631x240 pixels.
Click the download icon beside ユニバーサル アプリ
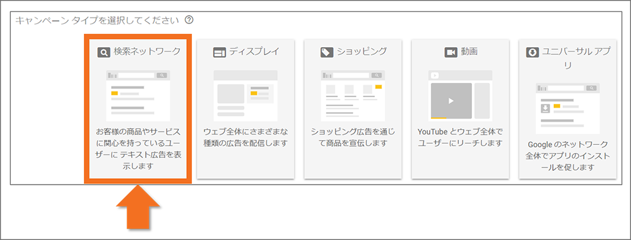point(533,52)
